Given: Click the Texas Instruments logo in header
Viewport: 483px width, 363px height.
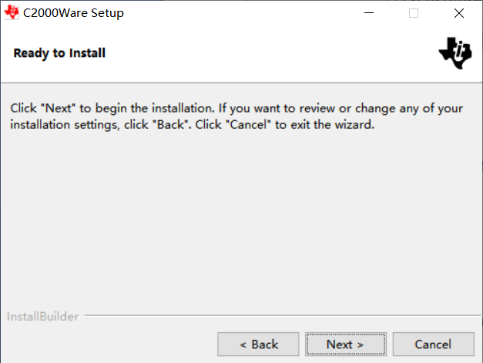Looking at the screenshot, I should pos(454,52).
